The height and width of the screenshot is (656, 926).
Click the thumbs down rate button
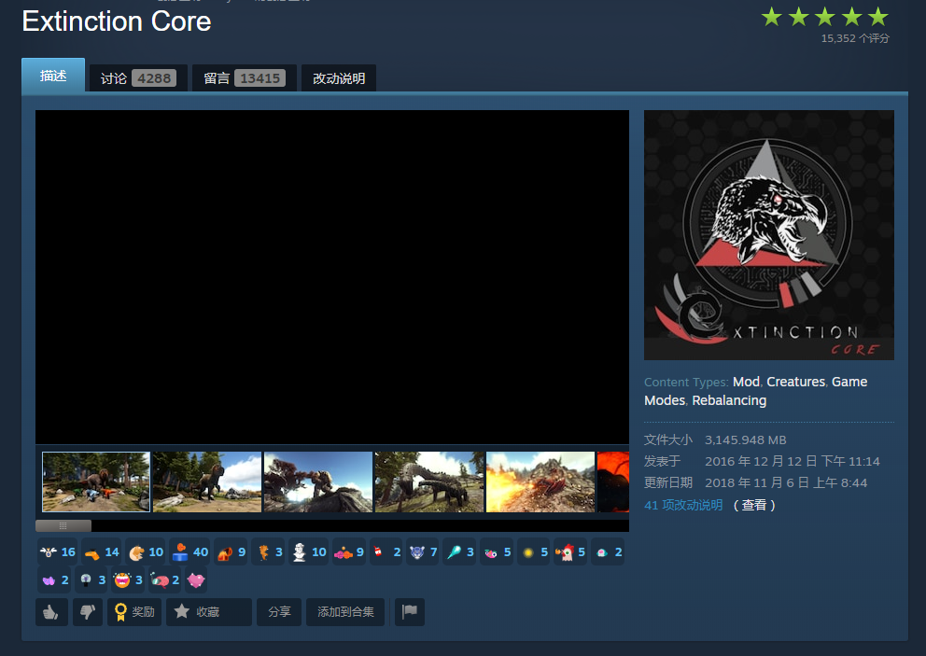[88, 612]
